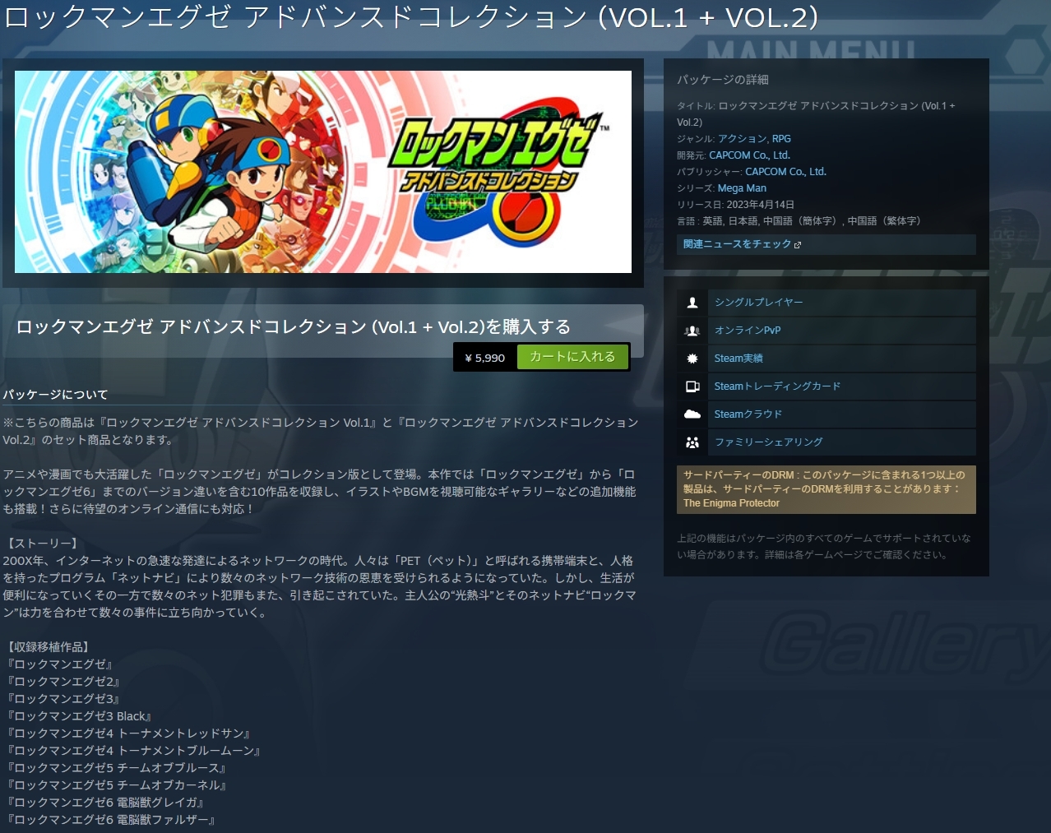
Task: Click the Steam Cloud icon
Action: point(692,414)
